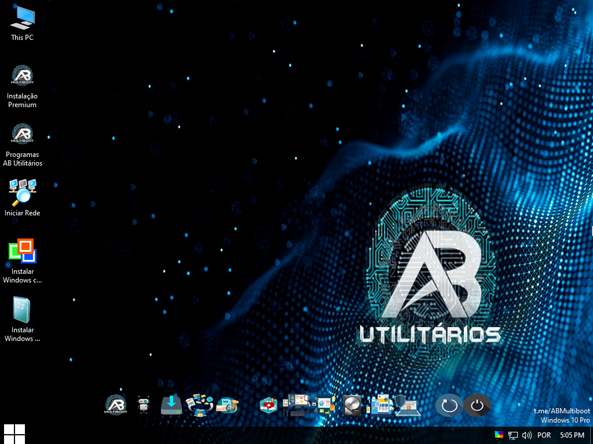The image size is (593, 444).
Task: Click the color wheel display tray icon
Action: click(499, 435)
